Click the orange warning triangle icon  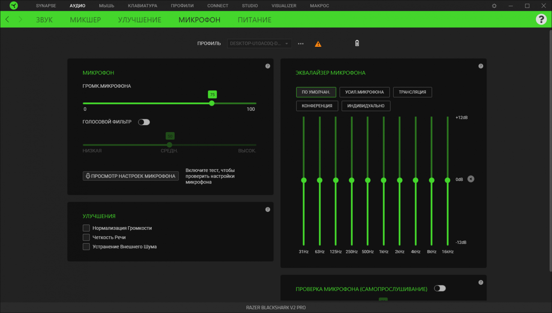point(318,44)
